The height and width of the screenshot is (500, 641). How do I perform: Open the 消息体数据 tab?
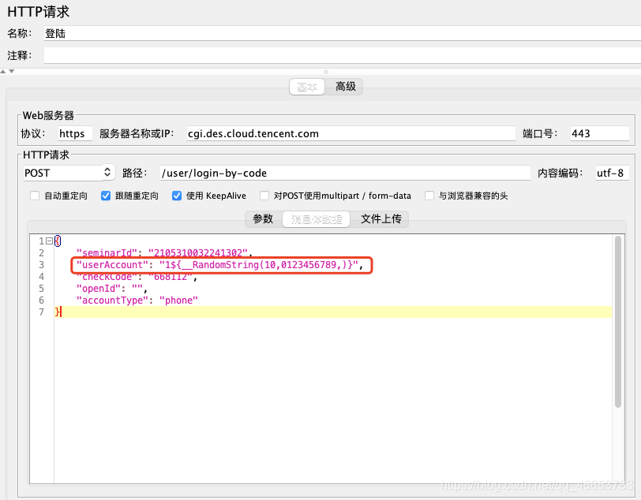317,219
